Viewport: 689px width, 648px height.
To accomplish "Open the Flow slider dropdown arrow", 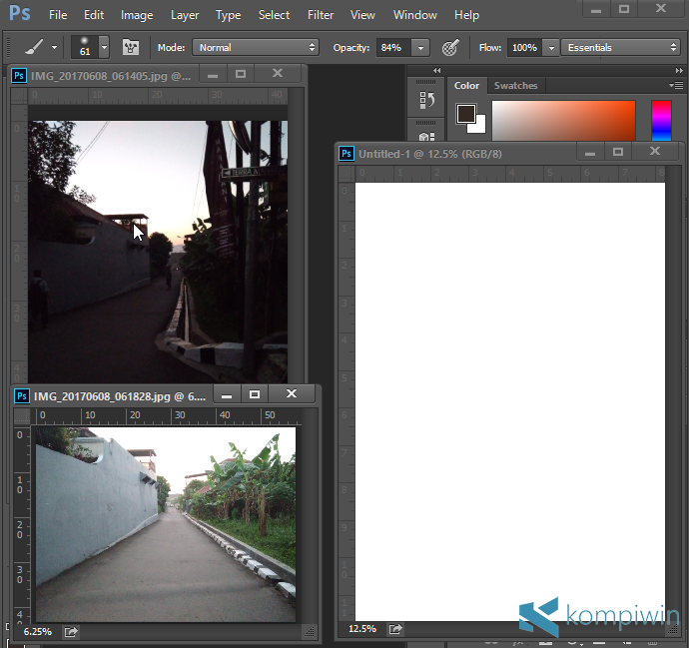I will click(551, 48).
